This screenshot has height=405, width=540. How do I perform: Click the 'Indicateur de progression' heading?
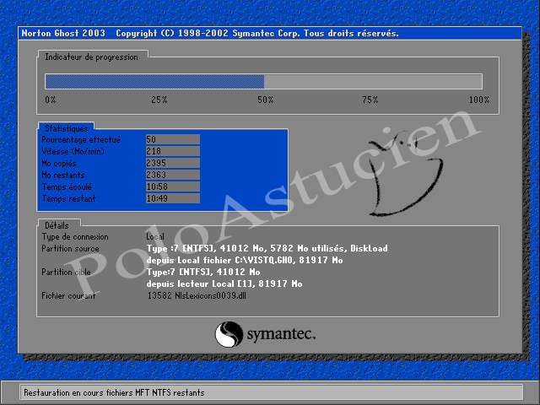pos(91,57)
